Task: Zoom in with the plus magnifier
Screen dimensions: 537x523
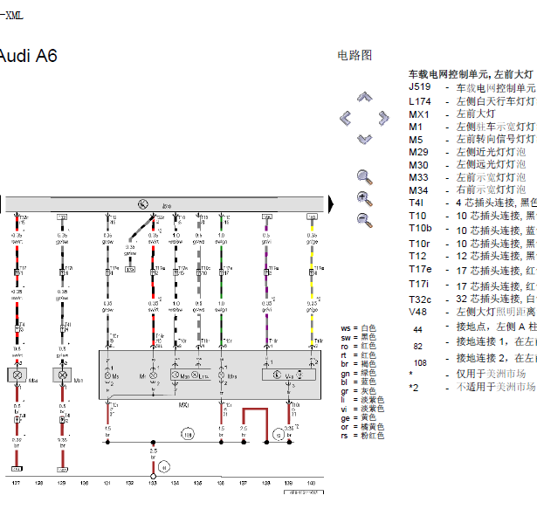Action: [364, 199]
